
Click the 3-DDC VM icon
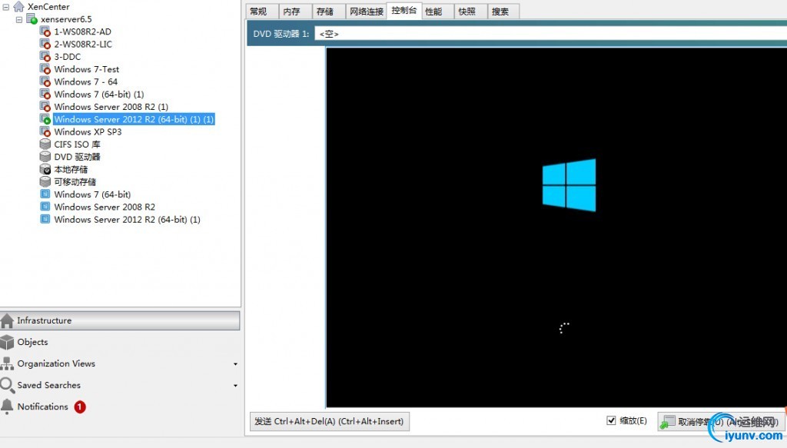point(45,57)
